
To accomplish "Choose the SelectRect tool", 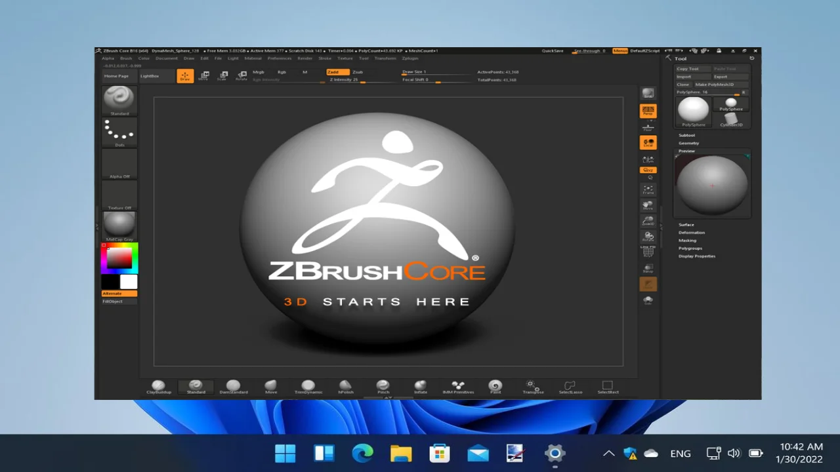I will click(x=608, y=387).
